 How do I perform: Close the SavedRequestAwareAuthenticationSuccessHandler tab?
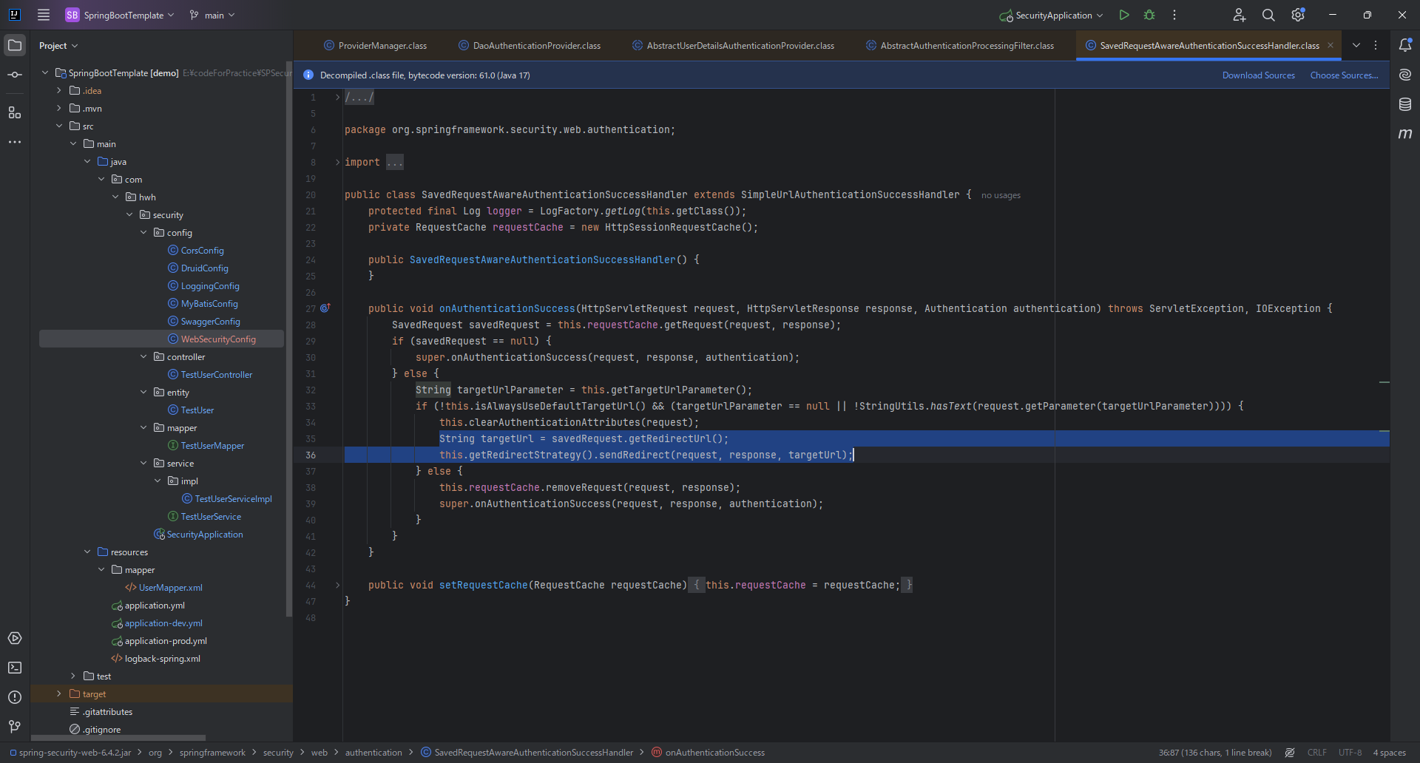(x=1331, y=45)
